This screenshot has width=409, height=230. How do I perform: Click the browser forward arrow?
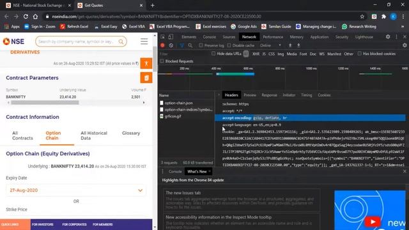pyautogui.click(x=16, y=17)
